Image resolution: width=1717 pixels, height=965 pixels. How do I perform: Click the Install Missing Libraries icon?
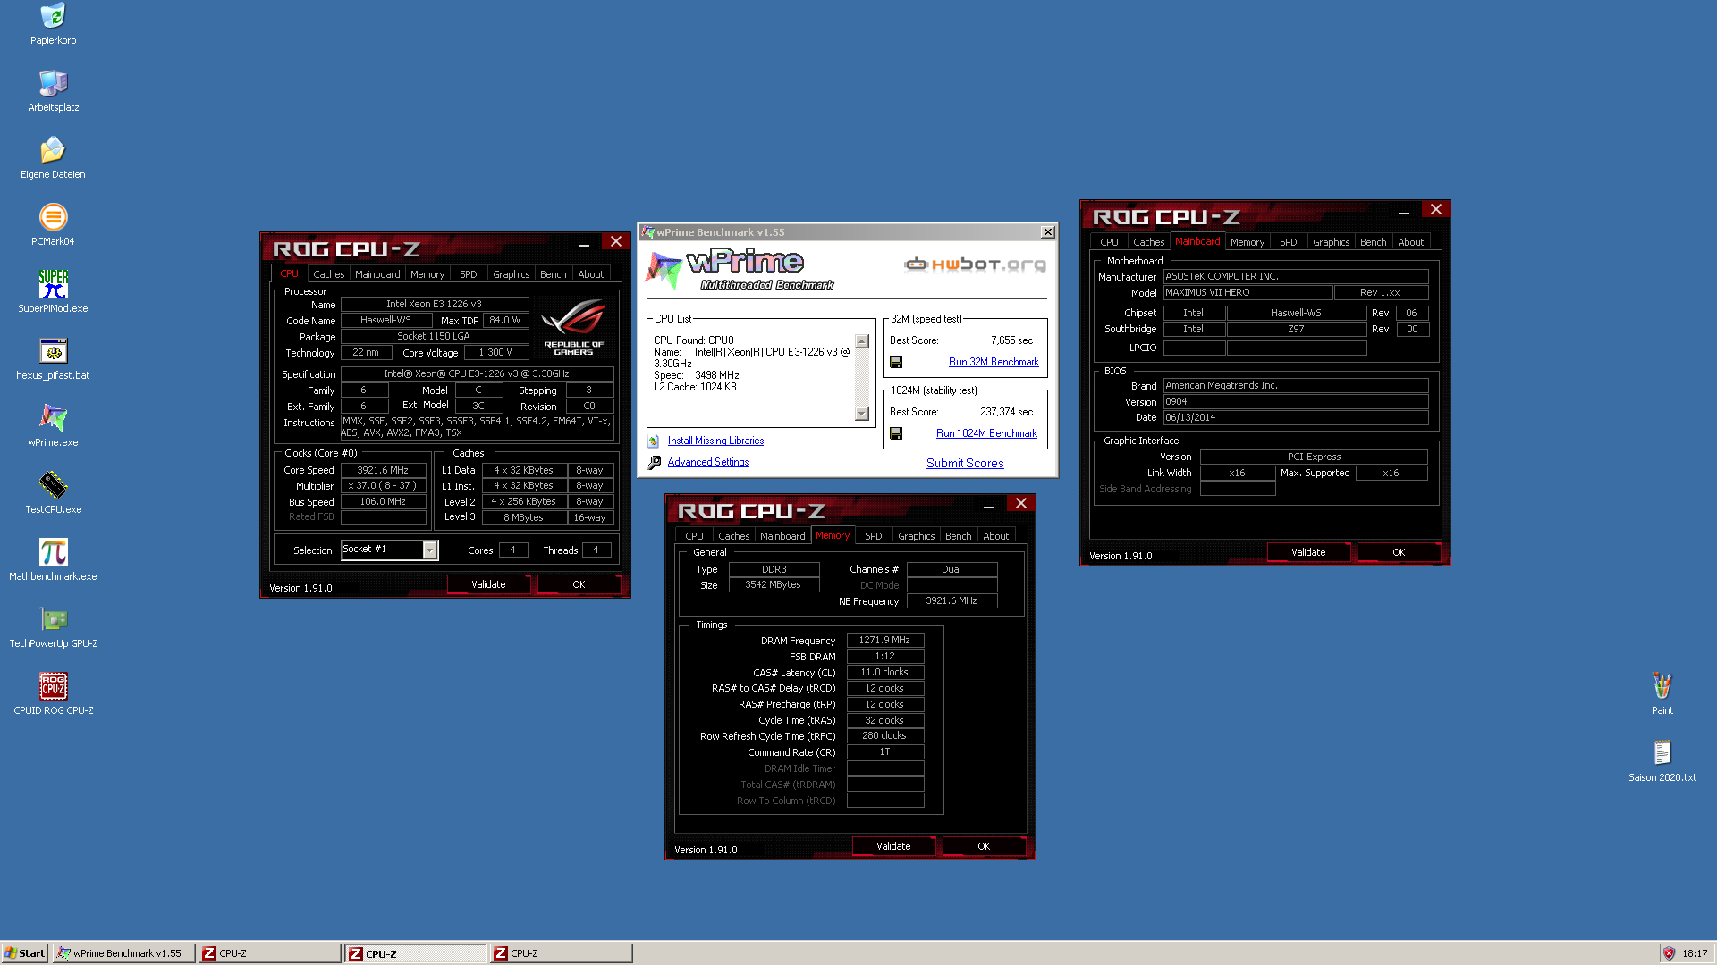coord(654,441)
